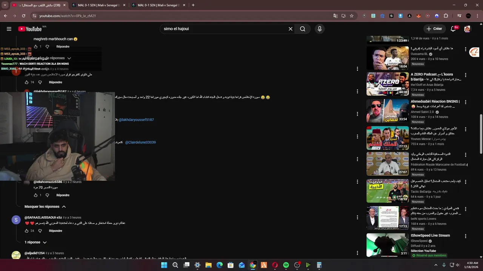Open menu for Younes Mesrar video
This screenshot has height=271, width=483.
[x=466, y=129]
